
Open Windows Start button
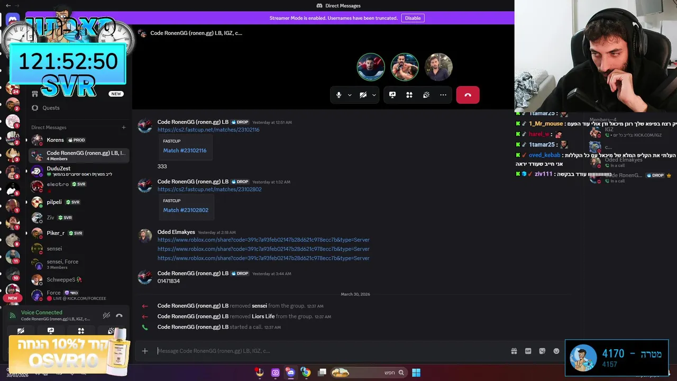click(x=416, y=373)
